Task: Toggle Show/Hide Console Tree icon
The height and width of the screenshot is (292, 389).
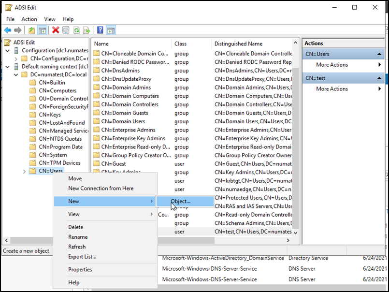Action: (42, 30)
